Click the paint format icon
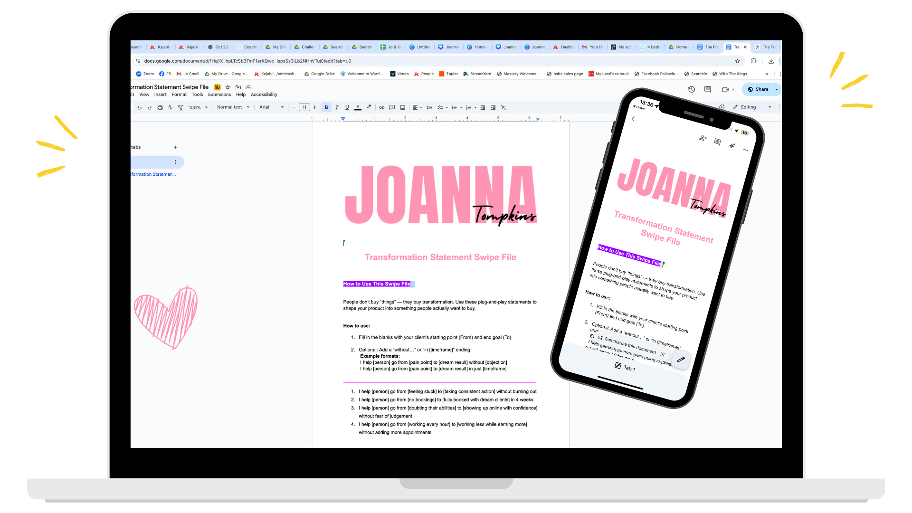This screenshot has height=513, width=912. tap(180, 107)
